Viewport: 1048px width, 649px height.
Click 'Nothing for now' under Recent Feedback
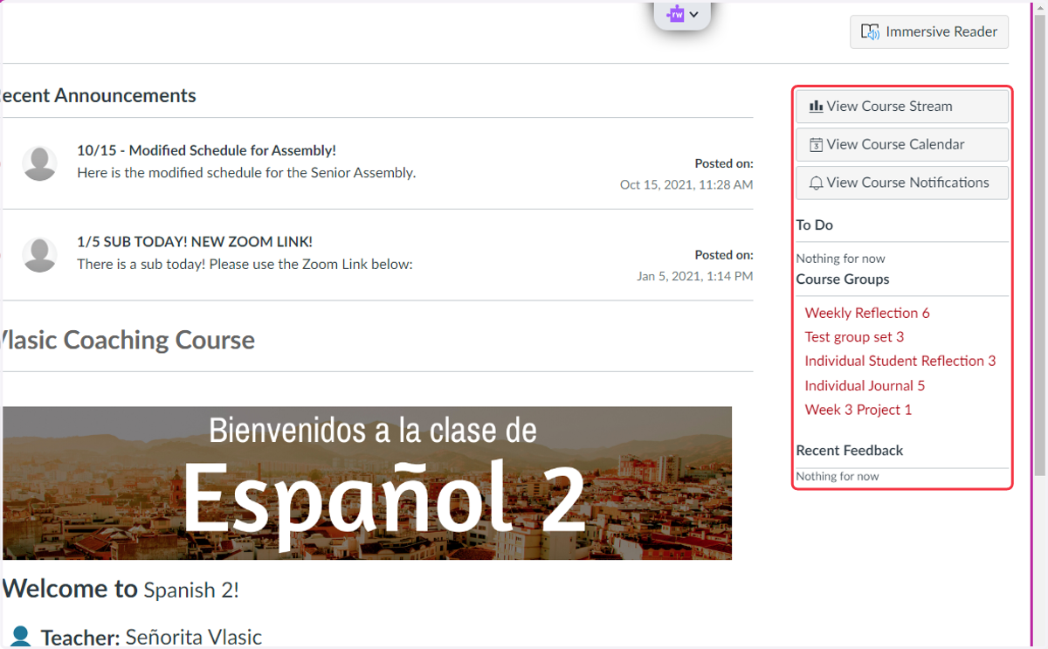[x=838, y=476]
